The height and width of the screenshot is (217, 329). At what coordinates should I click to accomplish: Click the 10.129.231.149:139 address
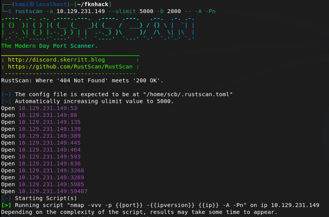coord(49,129)
